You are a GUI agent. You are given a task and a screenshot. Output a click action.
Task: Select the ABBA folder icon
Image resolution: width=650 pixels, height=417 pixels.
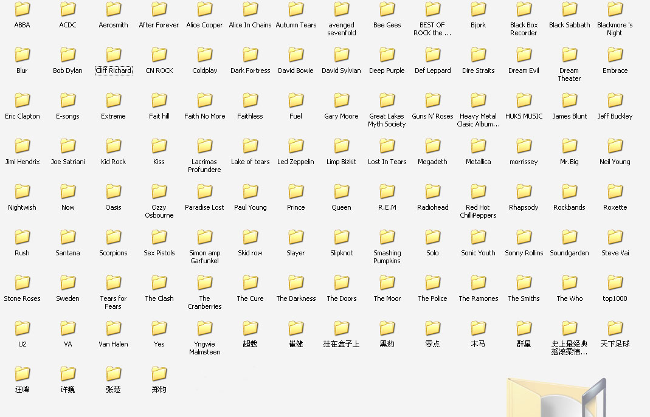click(x=22, y=9)
